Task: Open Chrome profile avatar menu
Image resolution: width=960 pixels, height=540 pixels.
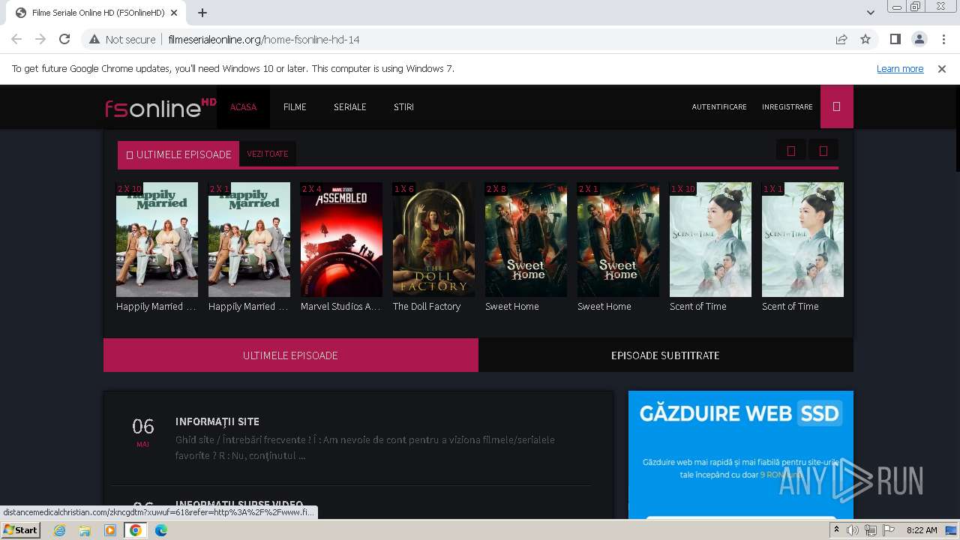Action: 919,39
